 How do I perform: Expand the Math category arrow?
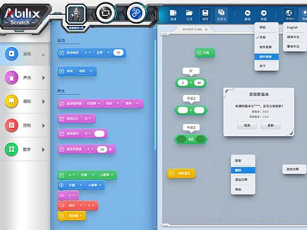pos(44,150)
